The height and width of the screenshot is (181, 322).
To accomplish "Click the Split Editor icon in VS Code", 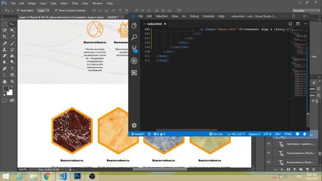I will point(298,24).
